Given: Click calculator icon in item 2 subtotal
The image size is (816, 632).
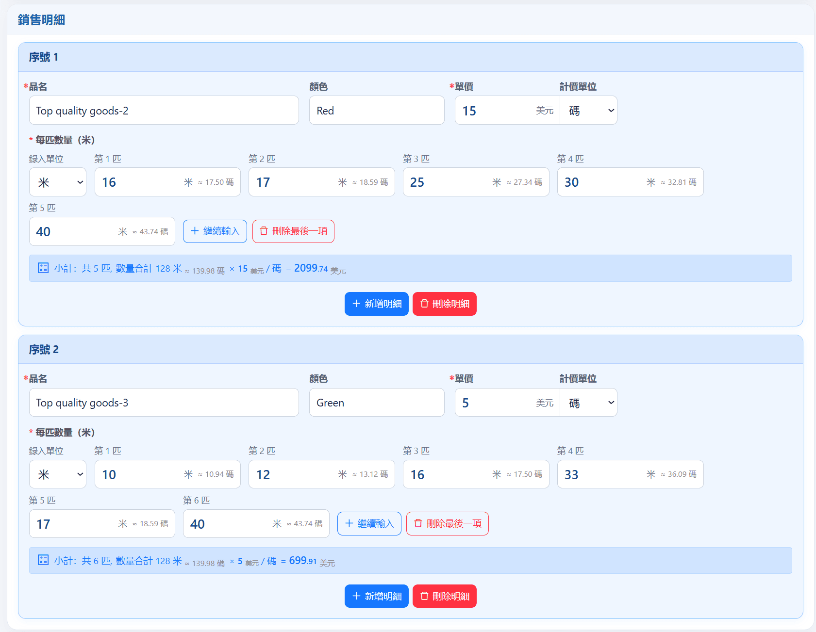Looking at the screenshot, I should 43,560.
